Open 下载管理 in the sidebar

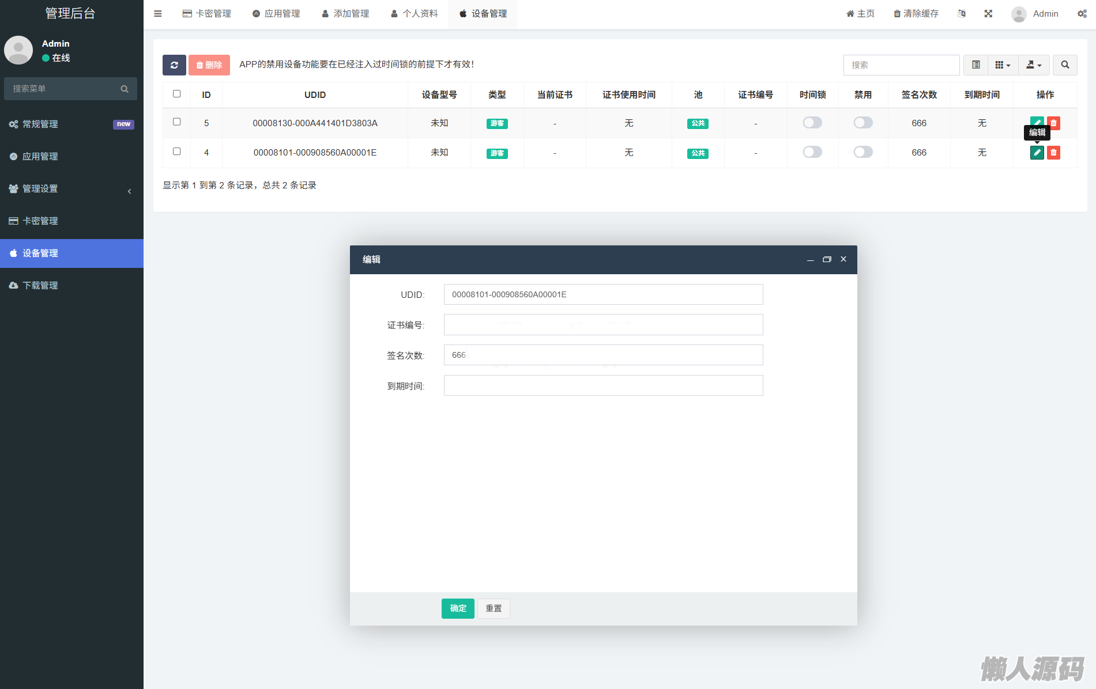pos(71,286)
